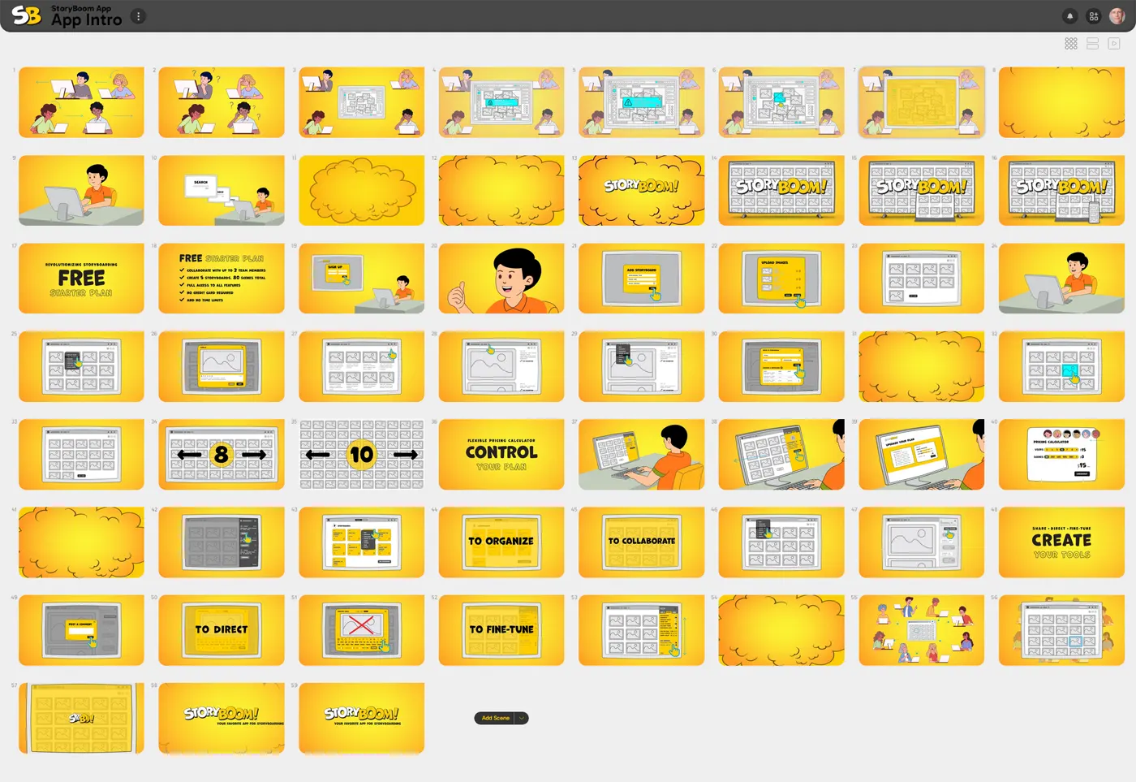Select scene 35 with number 10 and arrows
1136x782 pixels.
pyautogui.click(x=362, y=454)
